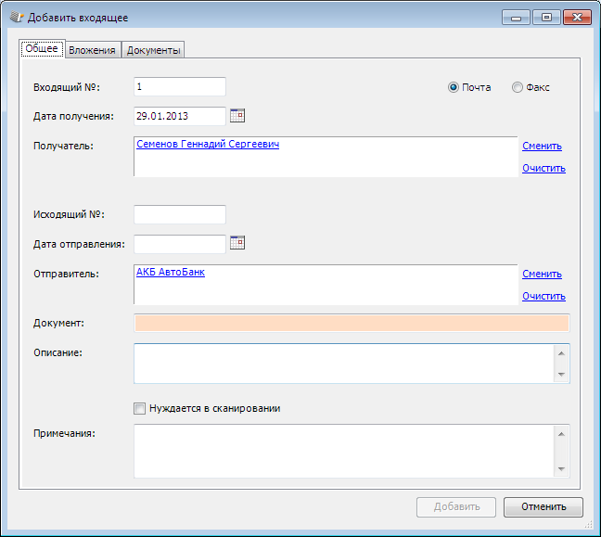Focus the Исходящий № input field

tap(180, 214)
